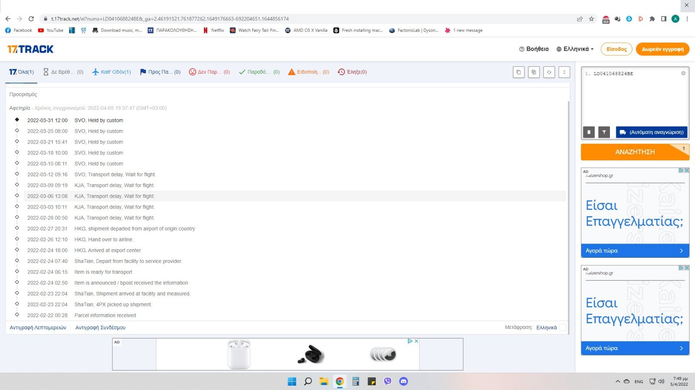Open the Ελληνικά language dropdown in header
Image resolution: width=695 pixels, height=390 pixels.
(575, 49)
